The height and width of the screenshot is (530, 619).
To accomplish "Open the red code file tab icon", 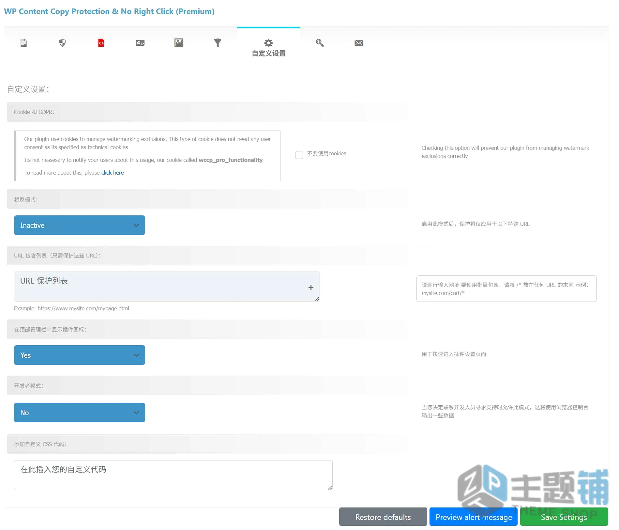I will click(101, 43).
